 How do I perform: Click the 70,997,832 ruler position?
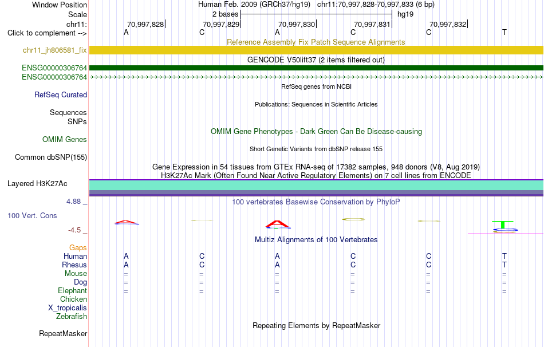(448, 24)
